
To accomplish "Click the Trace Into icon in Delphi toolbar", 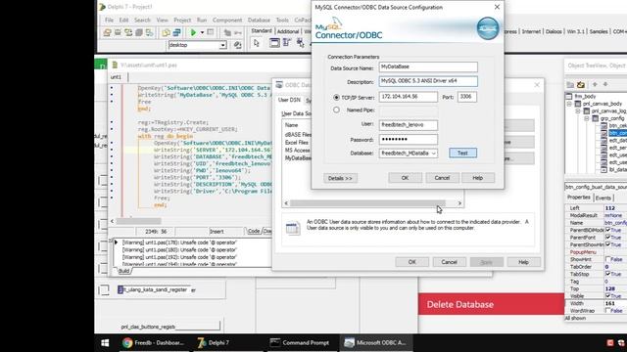I will click(x=227, y=32).
